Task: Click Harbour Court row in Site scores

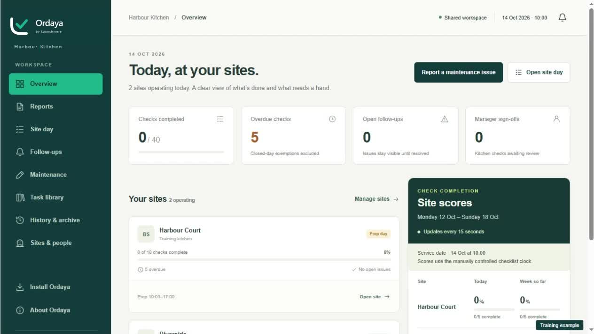Action: click(489, 307)
